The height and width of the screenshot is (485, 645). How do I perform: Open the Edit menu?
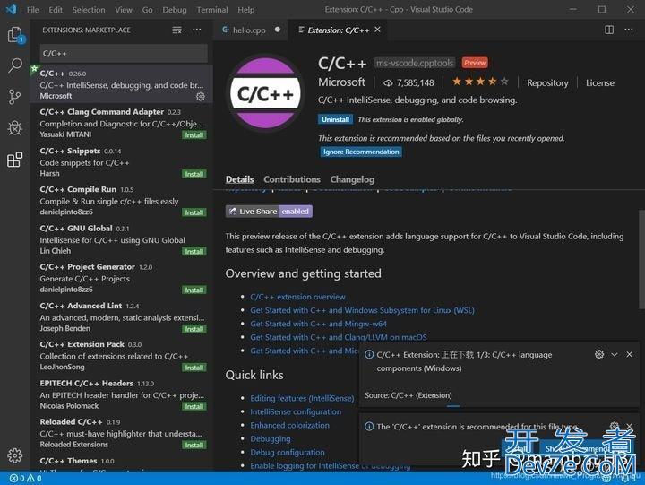(56, 10)
